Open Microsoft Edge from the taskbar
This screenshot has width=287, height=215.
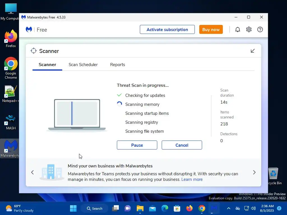coord(165,208)
